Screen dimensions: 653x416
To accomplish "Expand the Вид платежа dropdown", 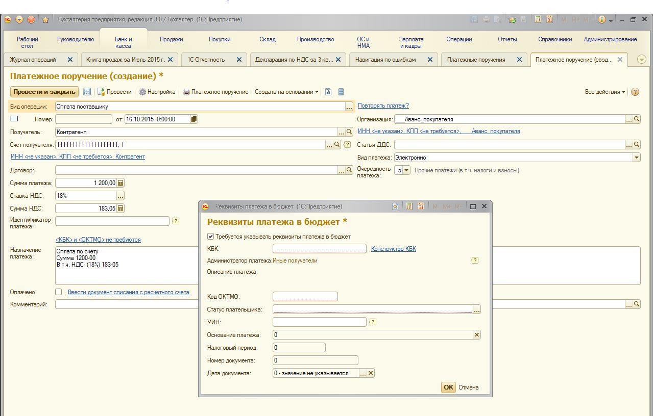I will coord(636,158).
